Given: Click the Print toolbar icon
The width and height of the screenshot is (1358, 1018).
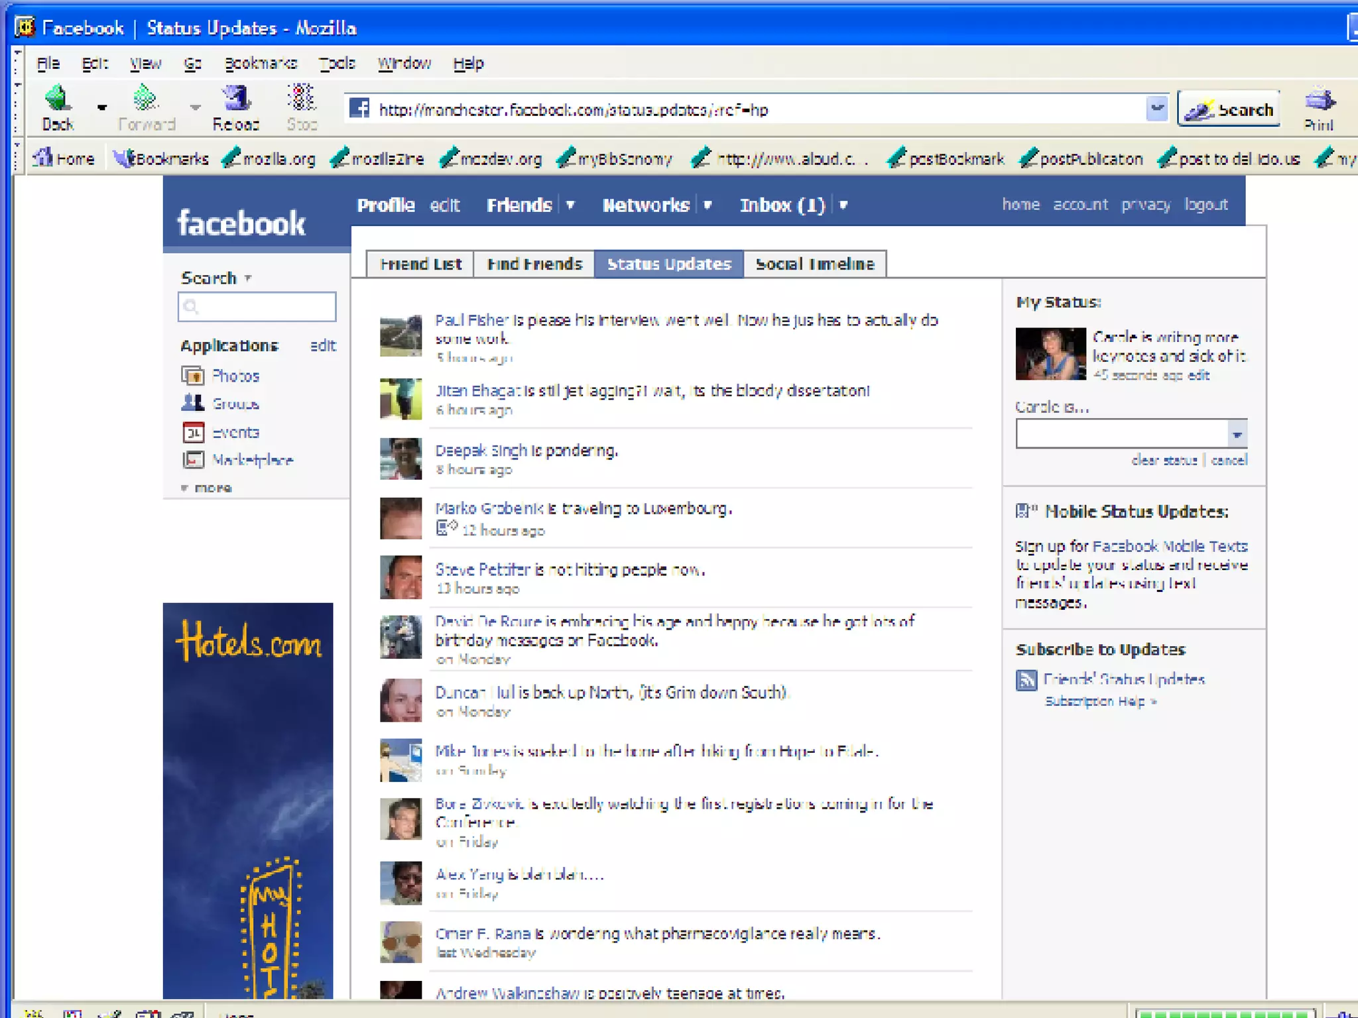Looking at the screenshot, I should click(1319, 101).
